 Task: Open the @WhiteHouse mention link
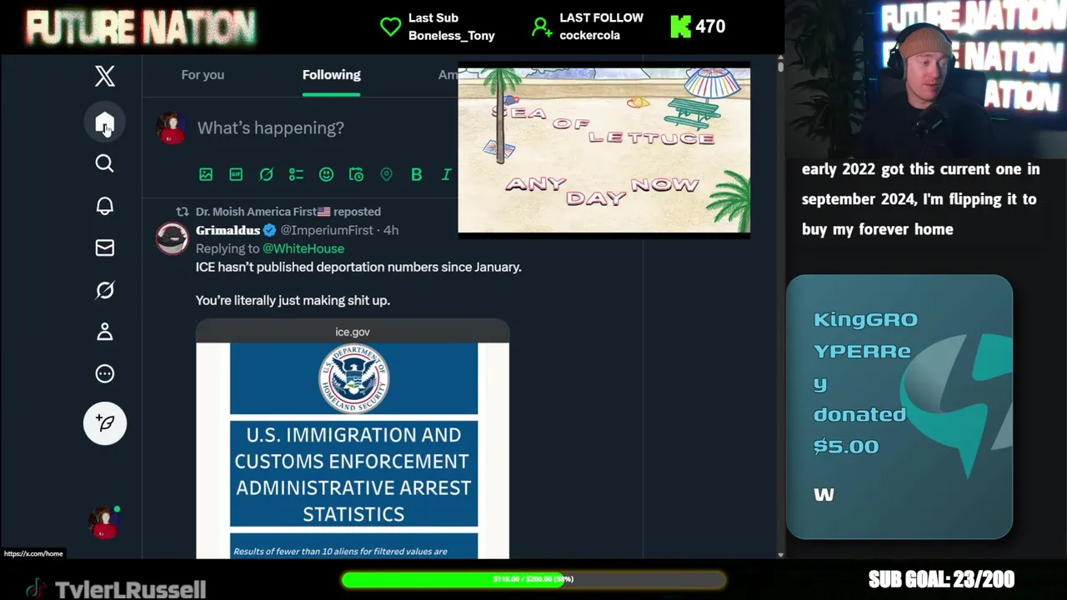click(x=303, y=248)
